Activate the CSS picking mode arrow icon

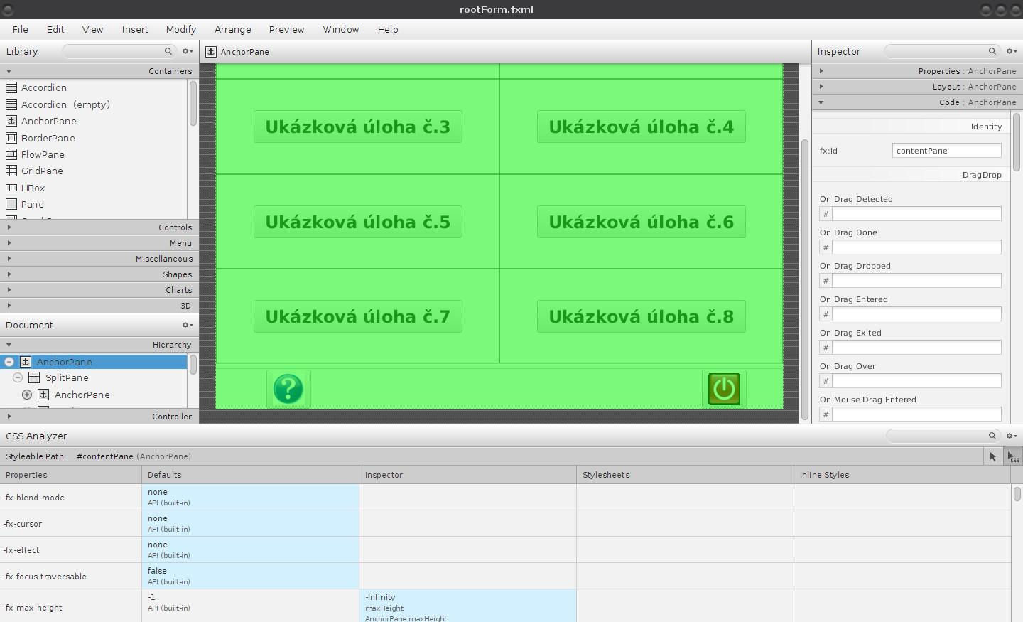[x=1013, y=456]
